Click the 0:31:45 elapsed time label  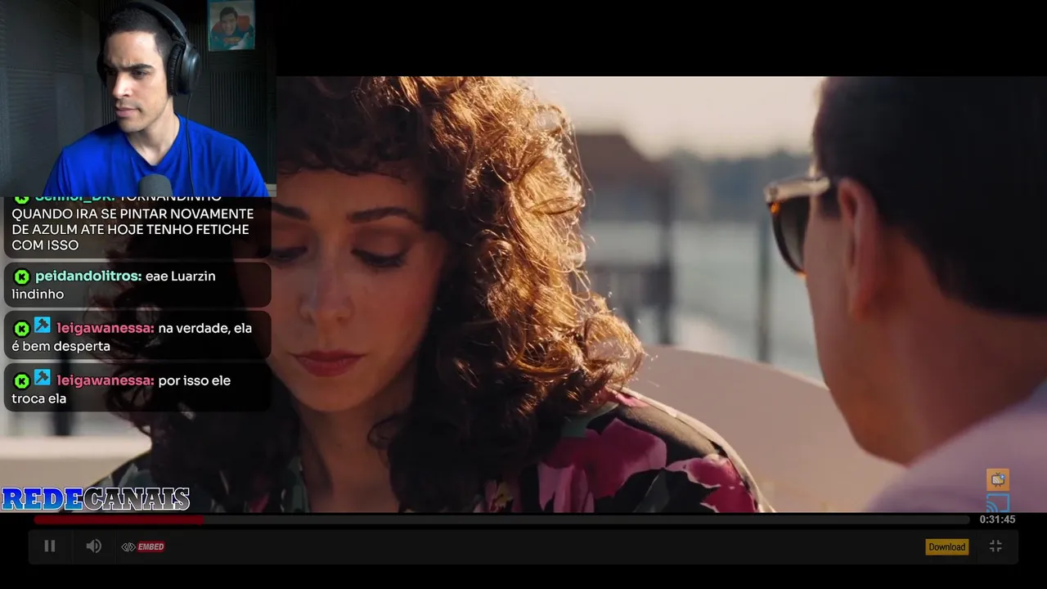(x=997, y=519)
